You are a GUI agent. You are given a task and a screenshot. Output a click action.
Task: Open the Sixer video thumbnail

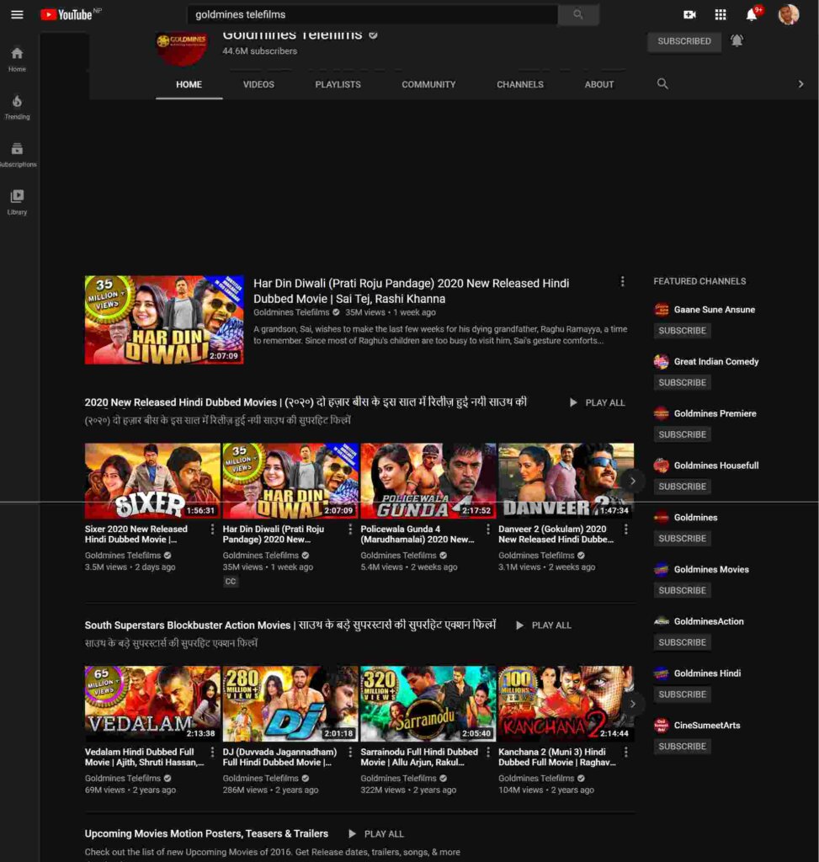[x=152, y=481]
